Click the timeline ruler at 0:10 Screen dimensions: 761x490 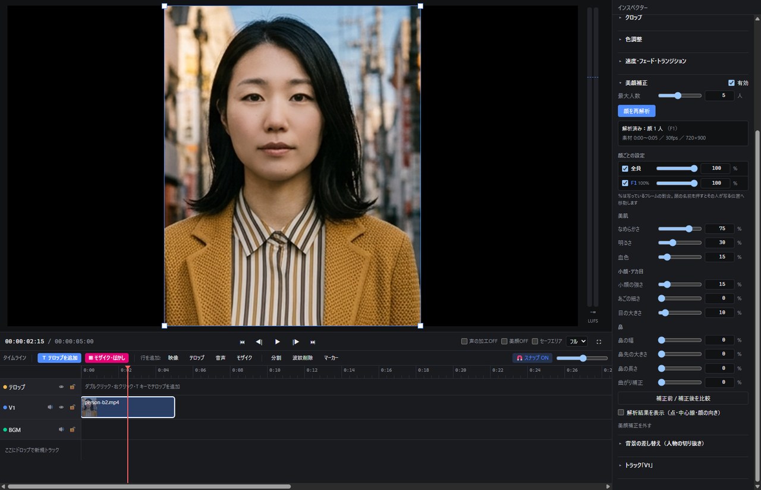coord(274,370)
